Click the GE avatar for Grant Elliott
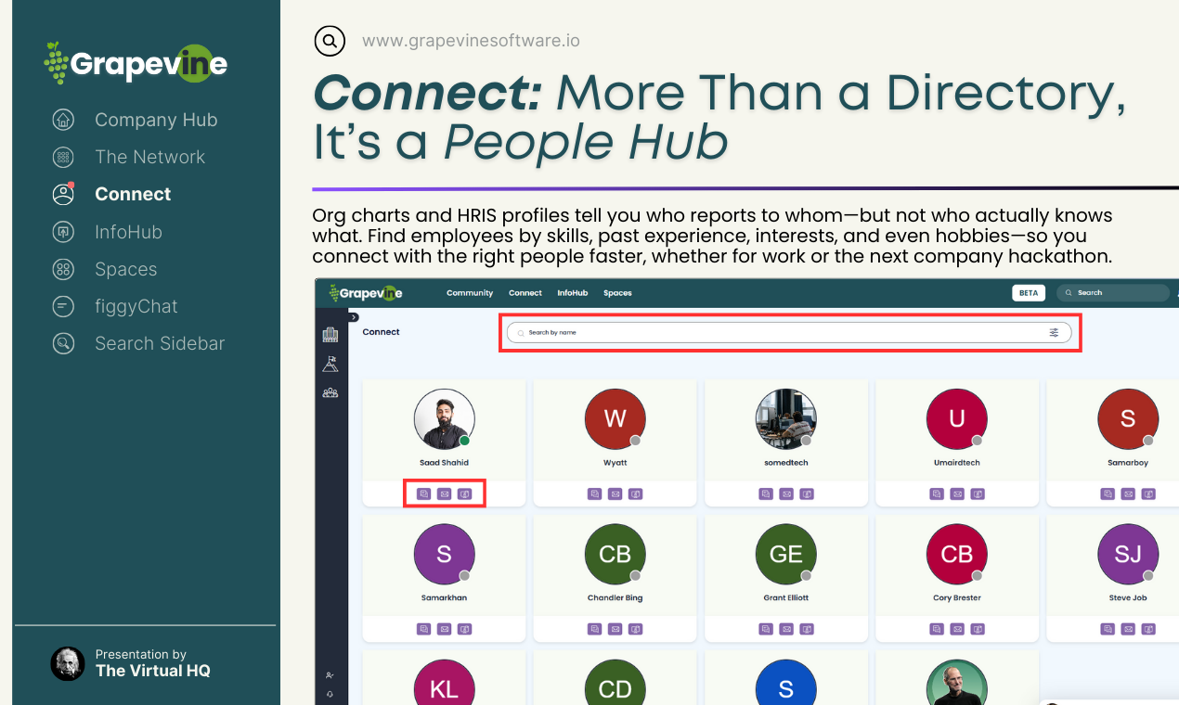 (786, 554)
